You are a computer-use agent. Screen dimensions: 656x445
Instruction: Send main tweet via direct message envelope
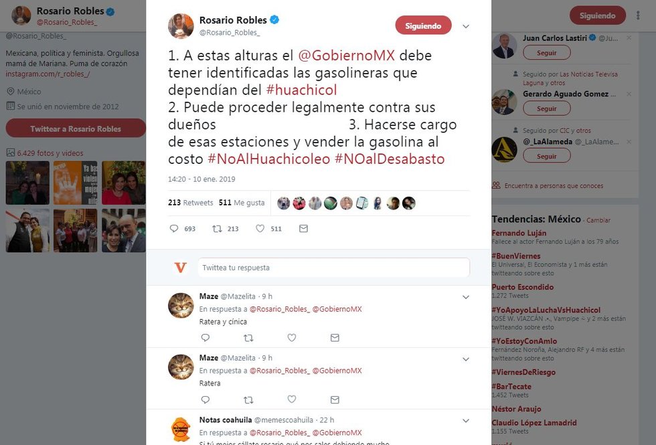(304, 228)
